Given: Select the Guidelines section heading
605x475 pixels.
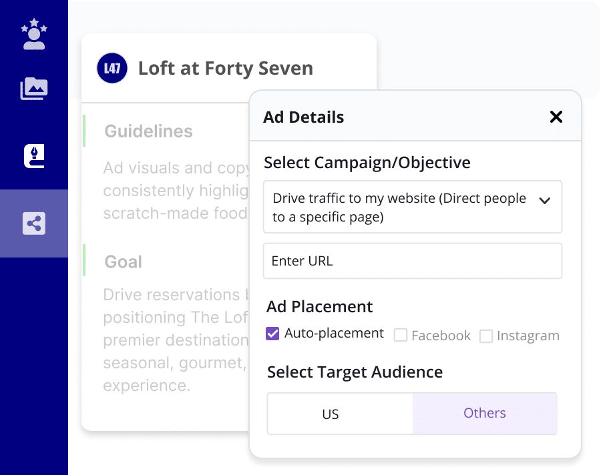Looking at the screenshot, I should [148, 131].
